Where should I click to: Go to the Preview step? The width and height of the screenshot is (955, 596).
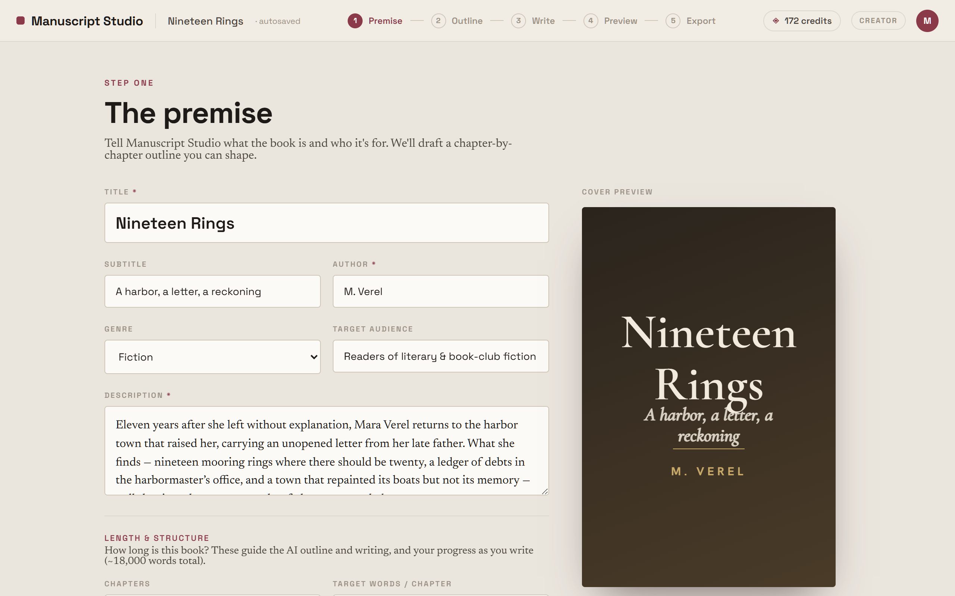(x=610, y=21)
